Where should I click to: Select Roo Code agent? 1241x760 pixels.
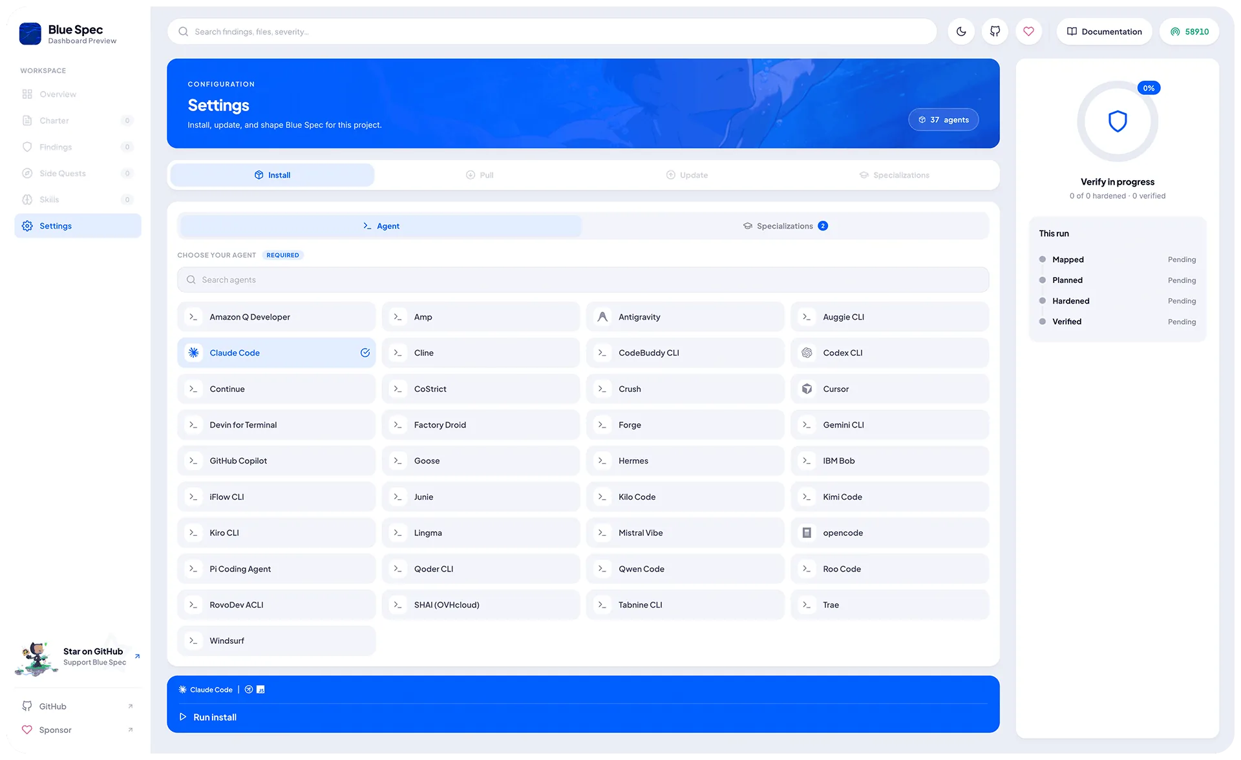(890, 569)
